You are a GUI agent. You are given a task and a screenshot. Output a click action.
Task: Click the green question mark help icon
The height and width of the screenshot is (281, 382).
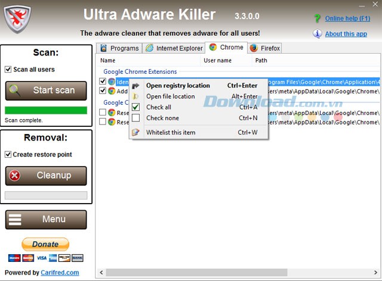tap(317, 18)
